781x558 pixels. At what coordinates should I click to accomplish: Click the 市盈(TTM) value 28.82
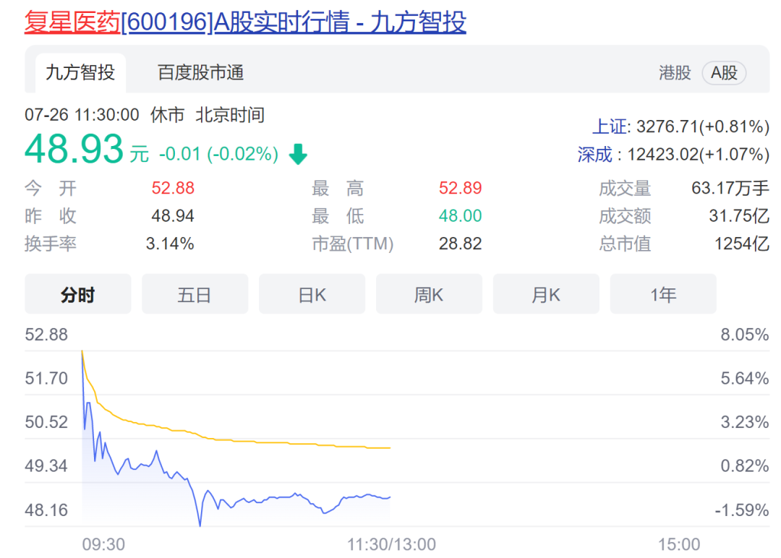pos(460,244)
